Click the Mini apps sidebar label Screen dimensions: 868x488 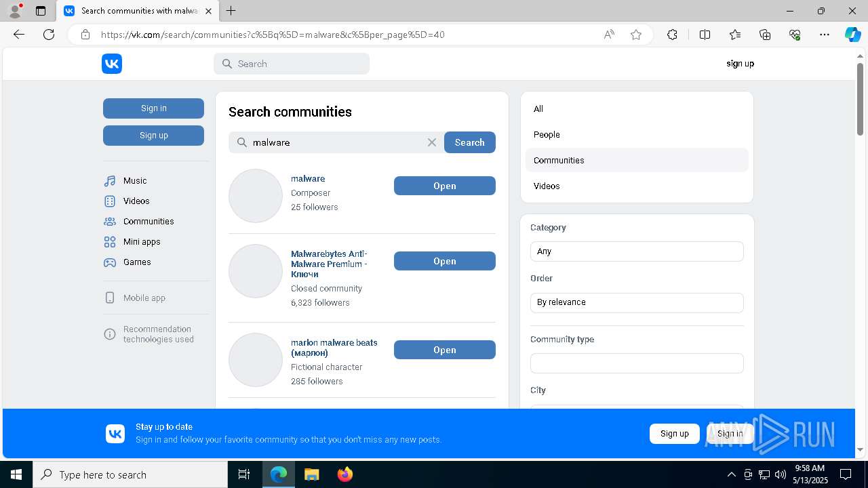142,242
